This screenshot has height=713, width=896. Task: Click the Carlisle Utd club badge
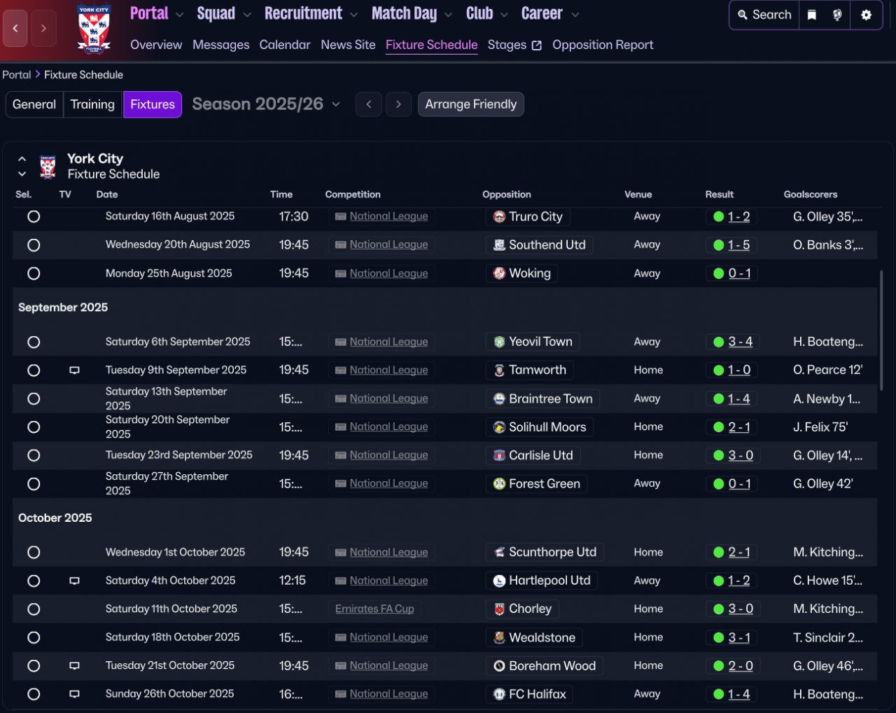point(499,455)
